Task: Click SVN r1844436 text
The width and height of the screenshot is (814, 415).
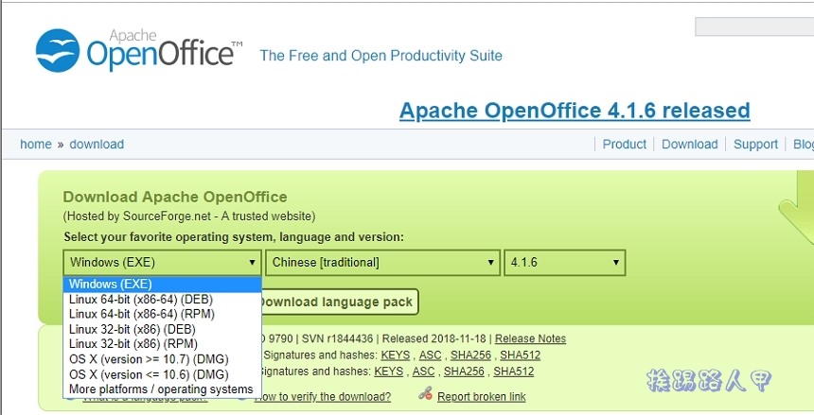Action: tap(338, 338)
